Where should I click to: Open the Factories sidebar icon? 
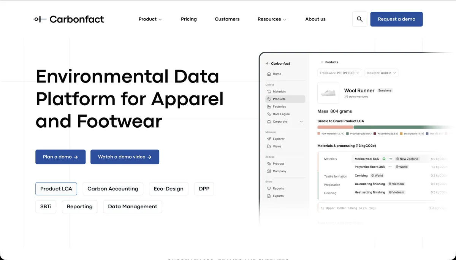point(269,106)
